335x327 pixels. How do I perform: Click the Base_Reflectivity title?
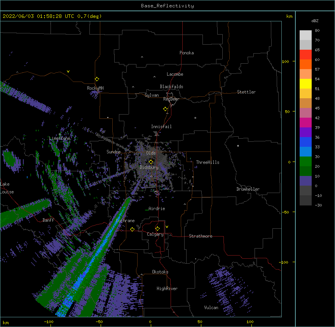point(167,6)
